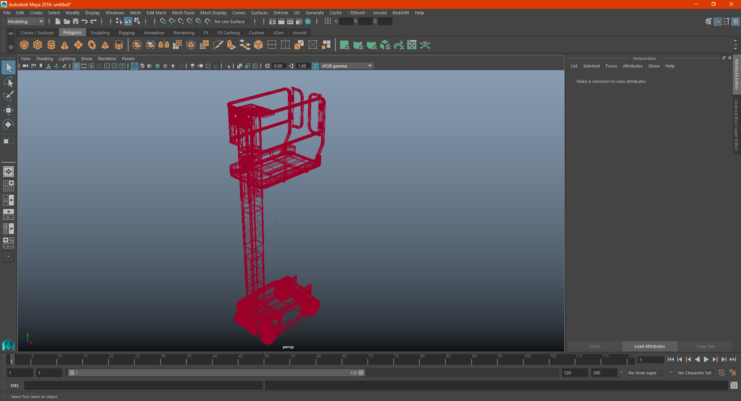
Task: Create a polygon cone from the shelf
Action: point(65,45)
